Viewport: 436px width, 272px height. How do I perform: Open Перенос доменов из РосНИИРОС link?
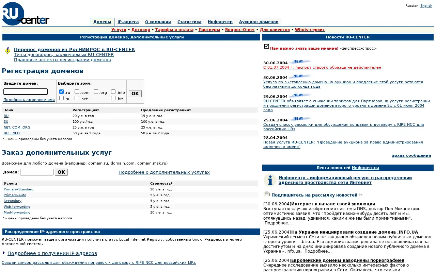[x=74, y=50]
